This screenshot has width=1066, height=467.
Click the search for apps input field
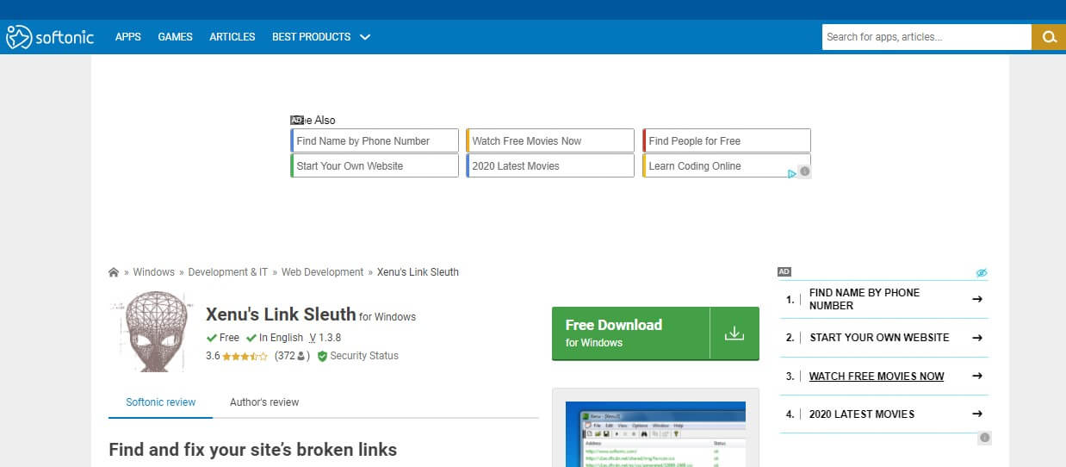(x=927, y=37)
